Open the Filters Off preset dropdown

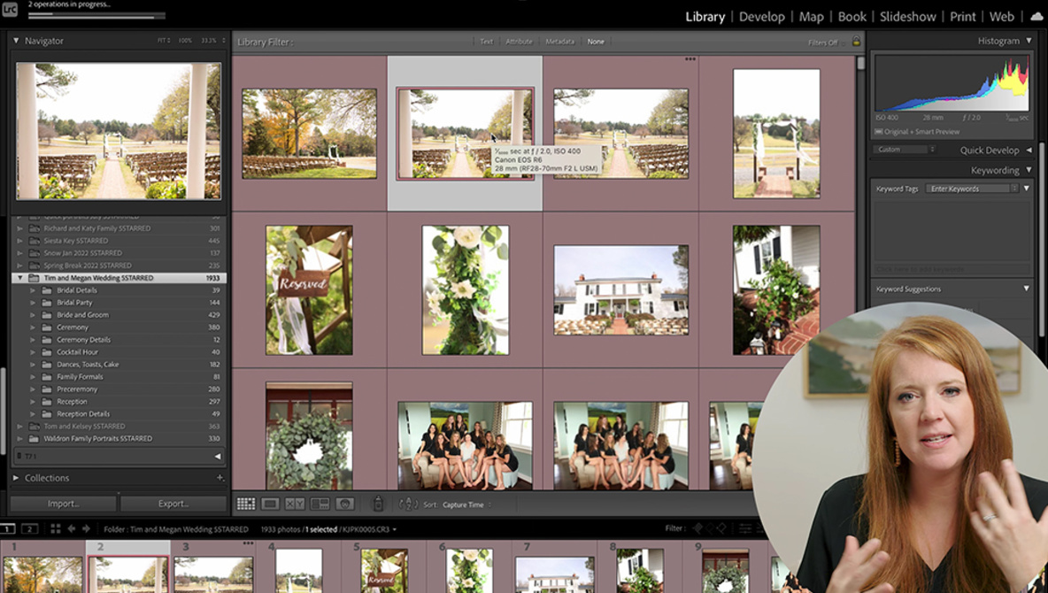826,42
